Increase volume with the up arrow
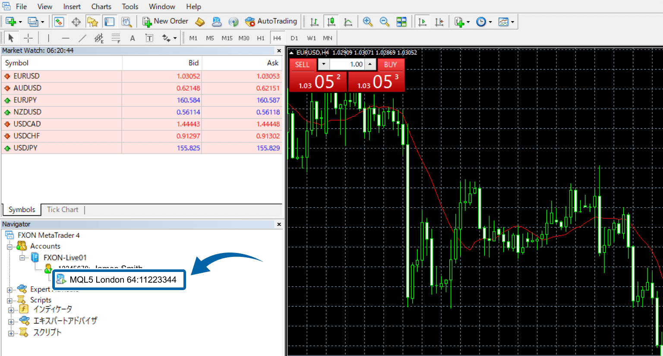The image size is (663, 356). tap(370, 65)
